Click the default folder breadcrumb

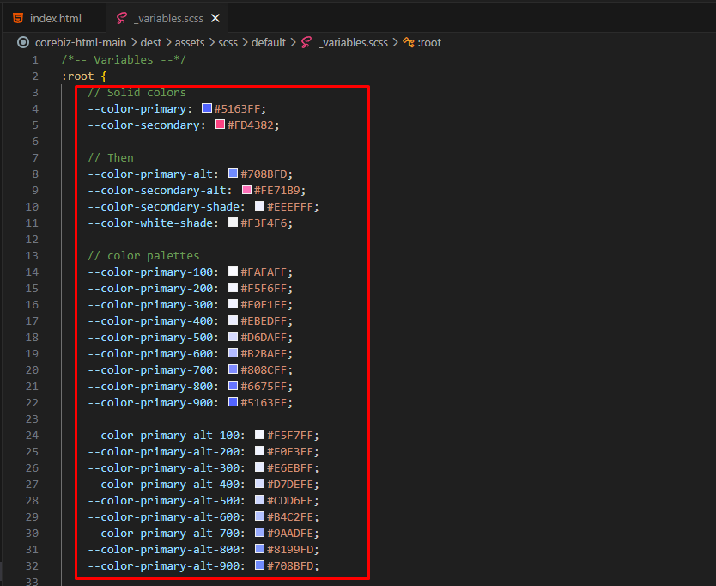[x=269, y=42]
